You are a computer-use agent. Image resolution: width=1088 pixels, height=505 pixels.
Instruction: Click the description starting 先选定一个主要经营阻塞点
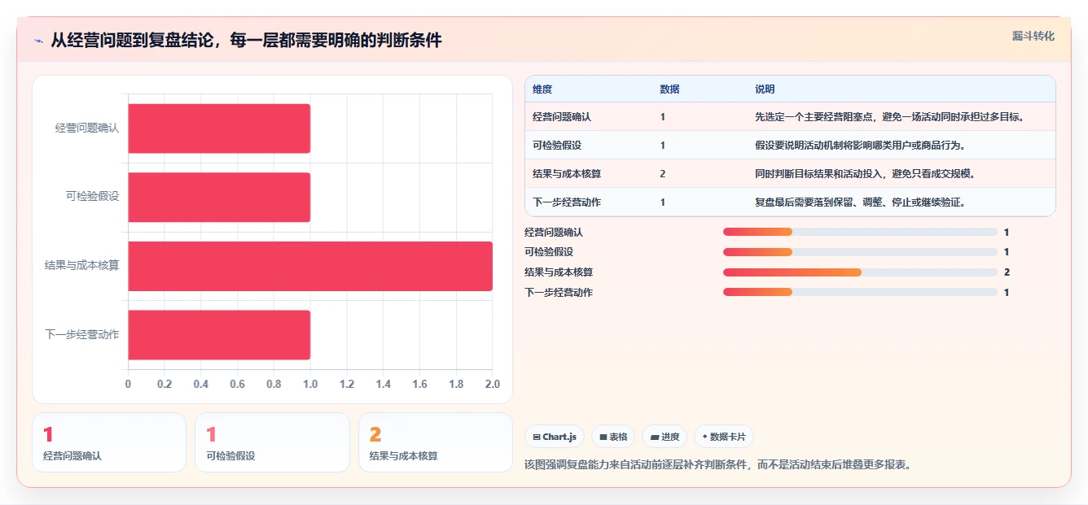pos(889,117)
